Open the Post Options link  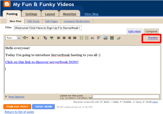(x=16, y=97)
